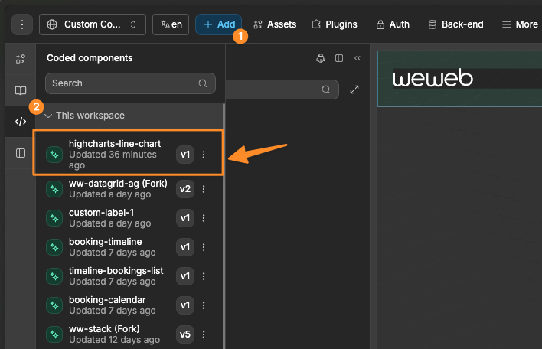This screenshot has width=542, height=349.
Task: Select the booking-calendar component
Action: [x=129, y=305]
